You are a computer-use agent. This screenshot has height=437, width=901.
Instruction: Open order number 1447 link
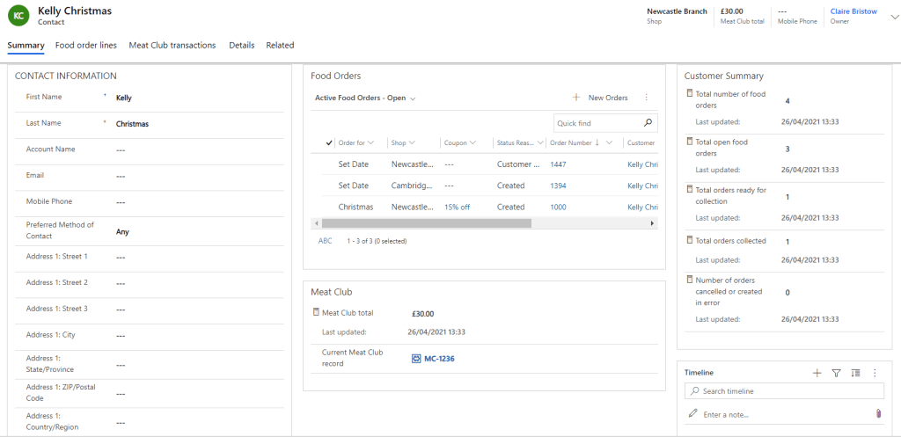[x=559, y=164]
